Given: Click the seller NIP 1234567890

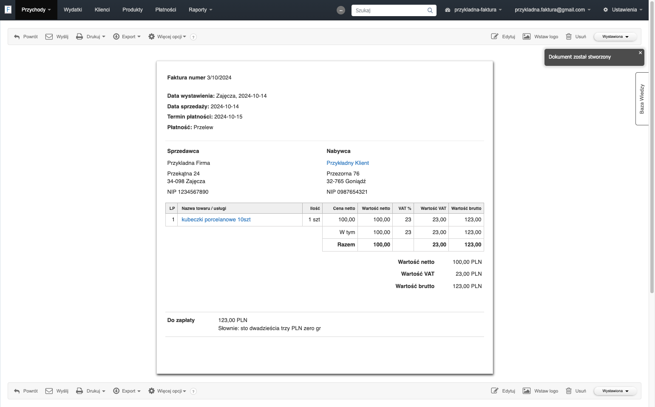Looking at the screenshot, I should 188,192.
